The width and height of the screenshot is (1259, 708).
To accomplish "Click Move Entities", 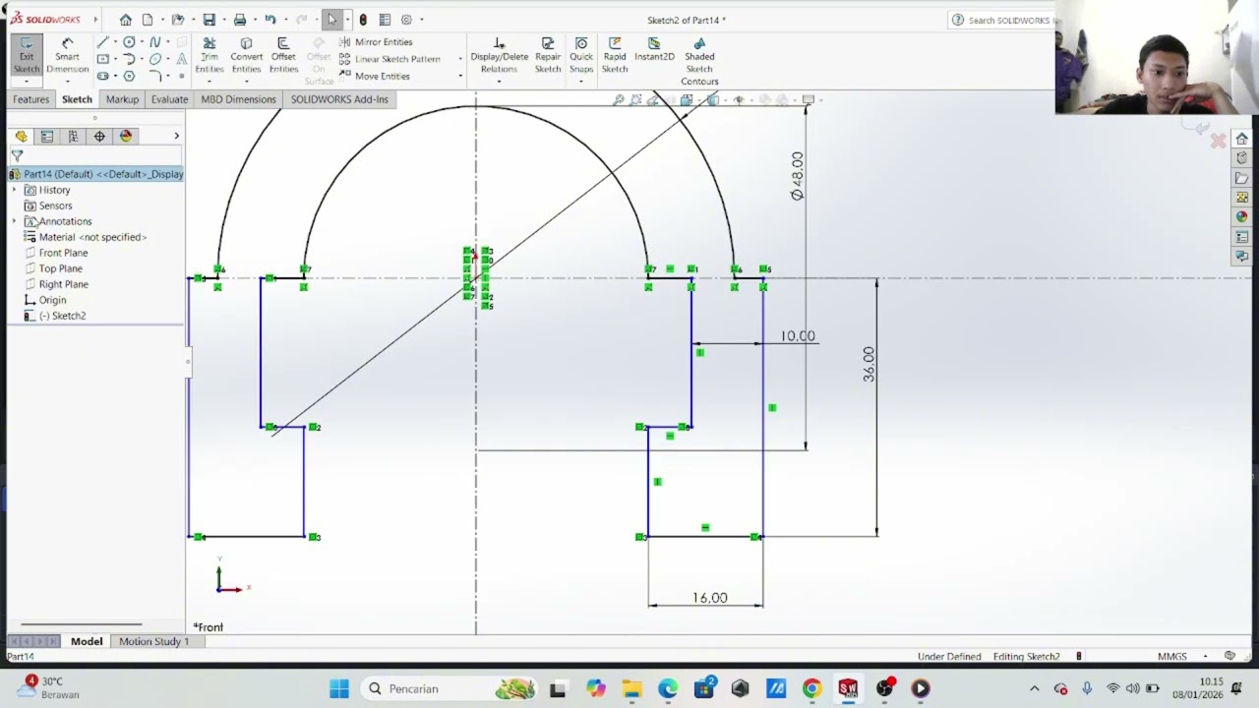I will tap(375, 76).
